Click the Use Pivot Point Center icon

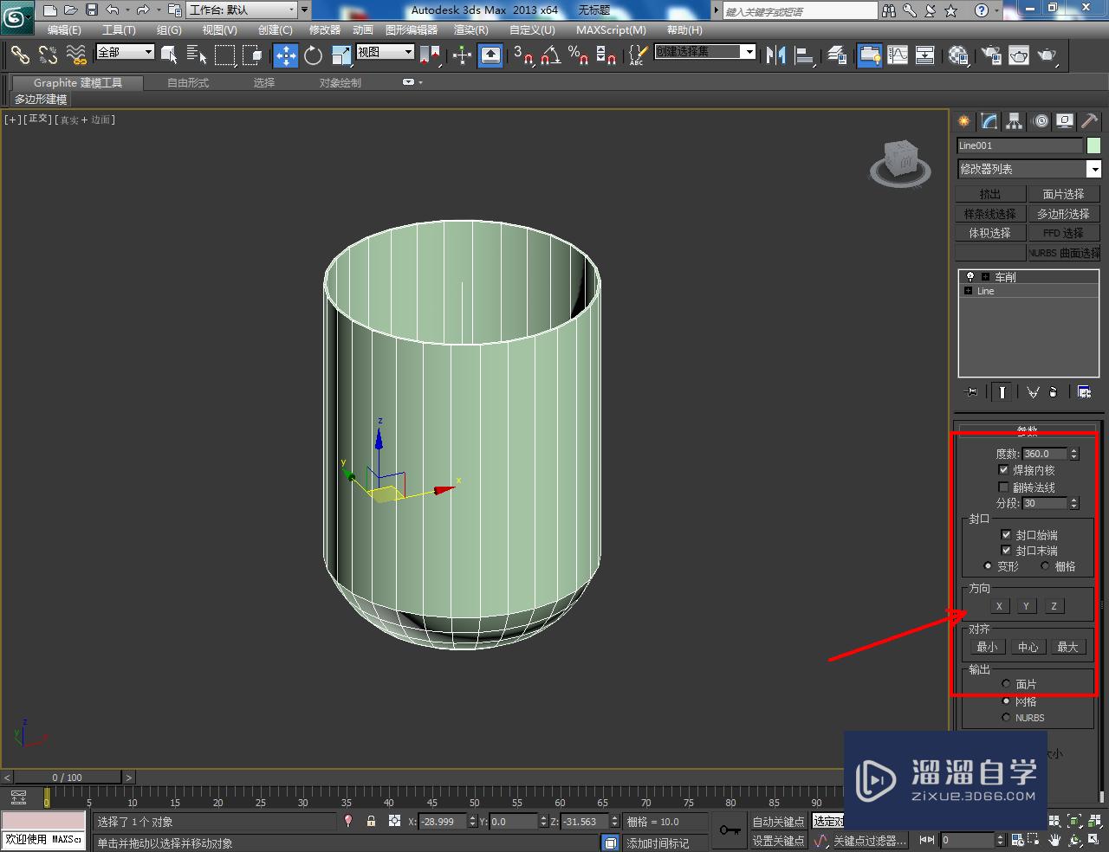(x=430, y=55)
